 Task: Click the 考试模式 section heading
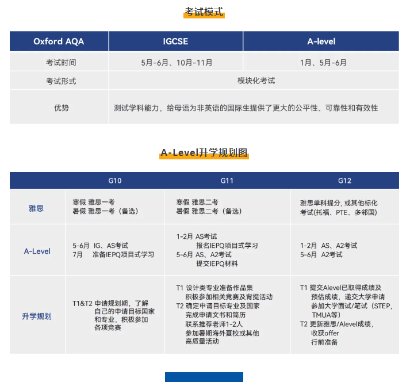[x=204, y=12]
